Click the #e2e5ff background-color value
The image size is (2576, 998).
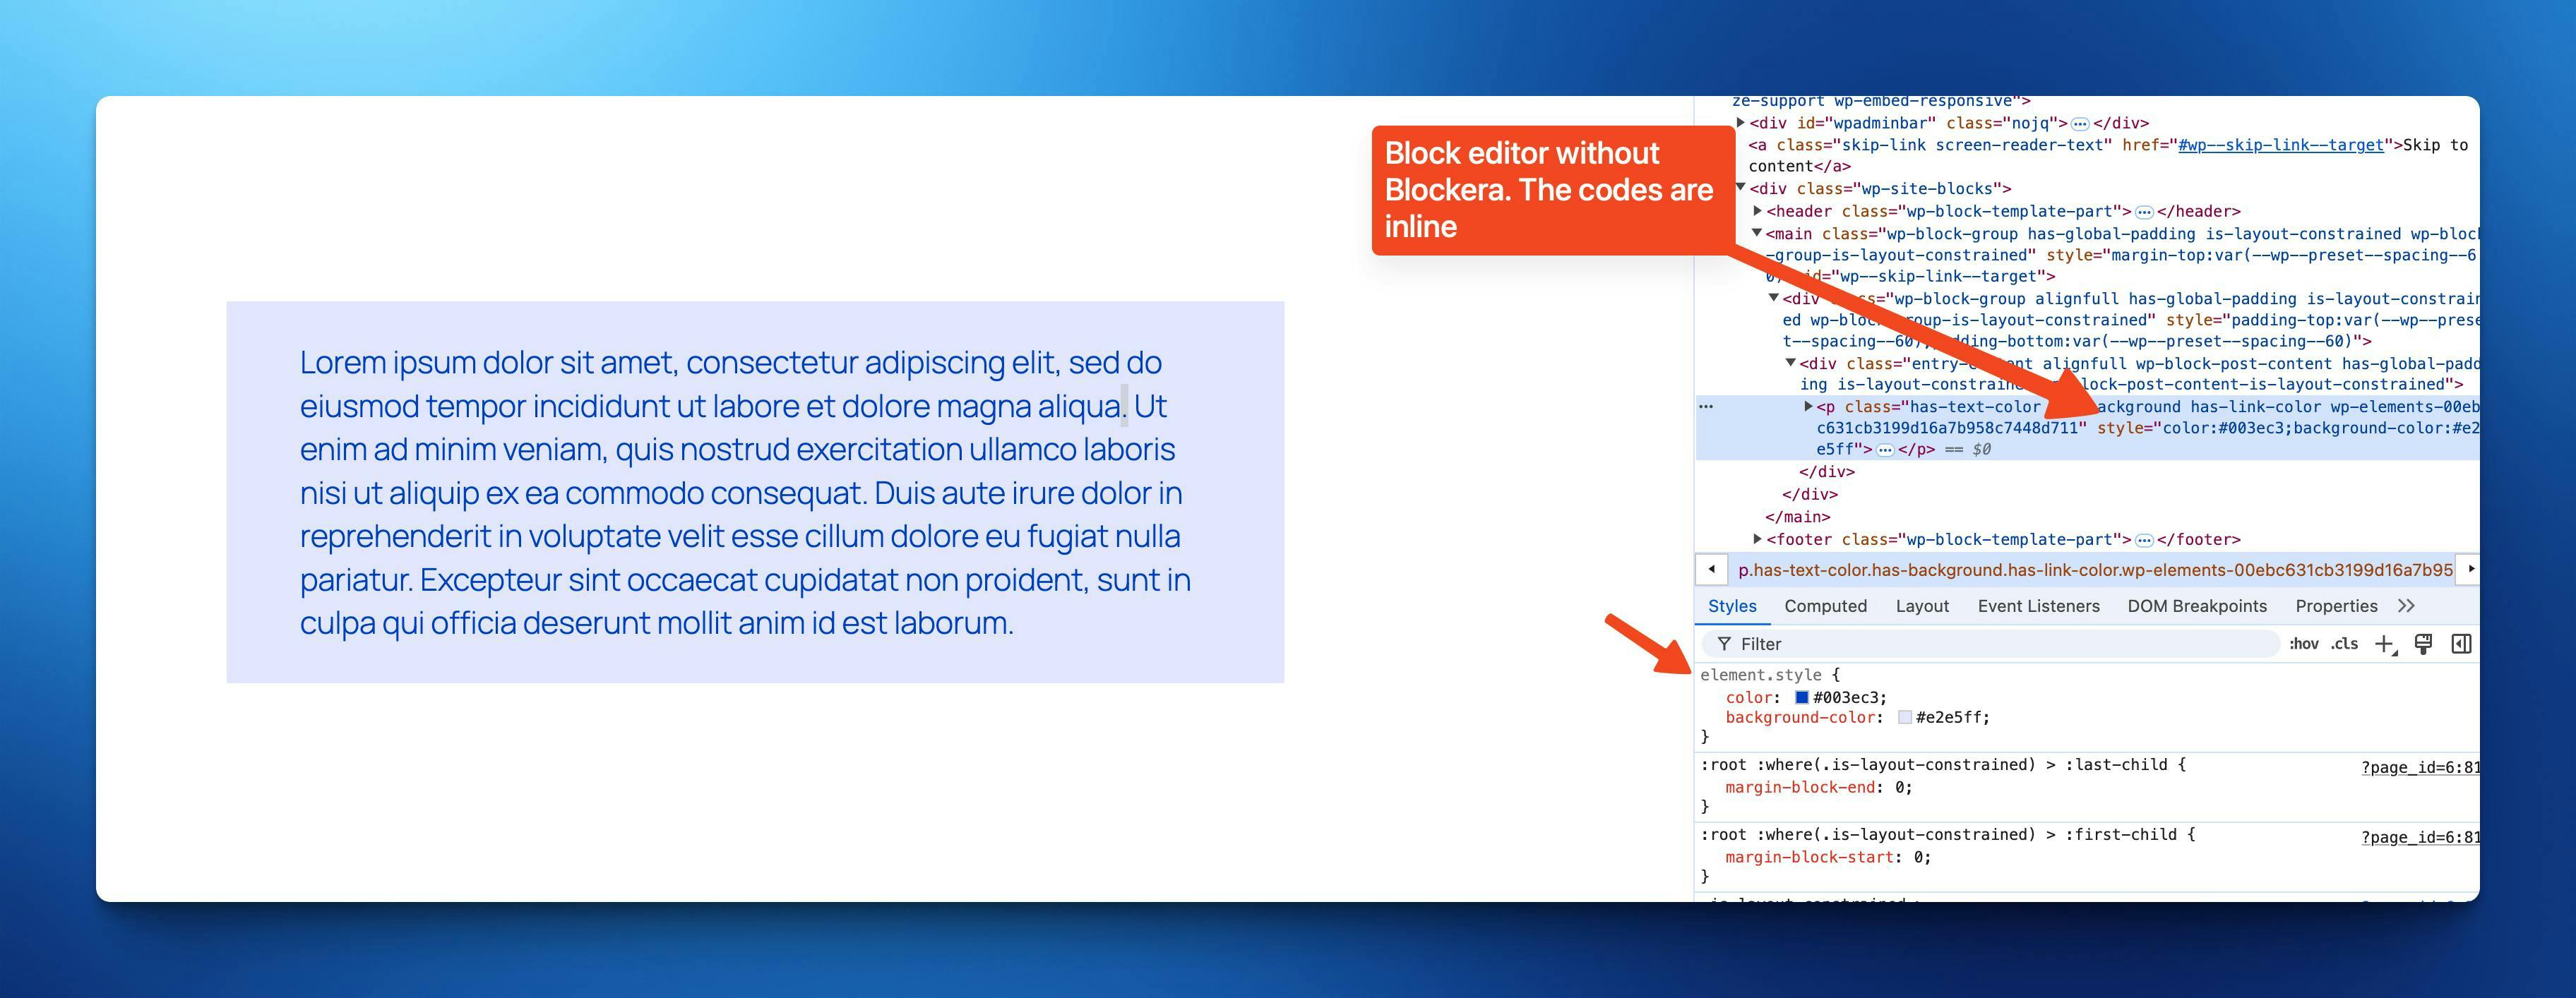click(x=1950, y=718)
